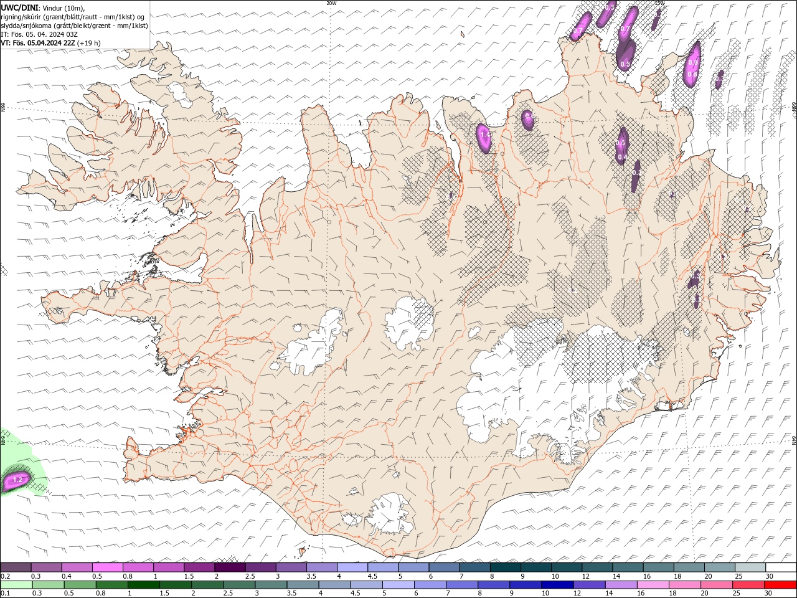Pick the dark mauve swatch above 0.2

tap(16, 567)
